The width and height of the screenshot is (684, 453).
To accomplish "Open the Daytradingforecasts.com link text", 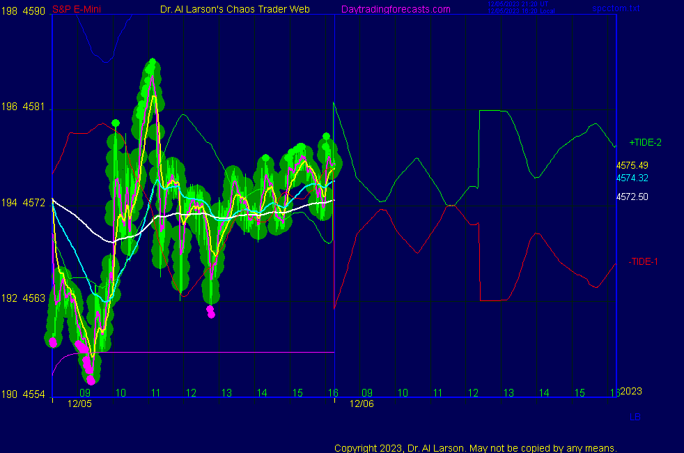I will pos(396,9).
